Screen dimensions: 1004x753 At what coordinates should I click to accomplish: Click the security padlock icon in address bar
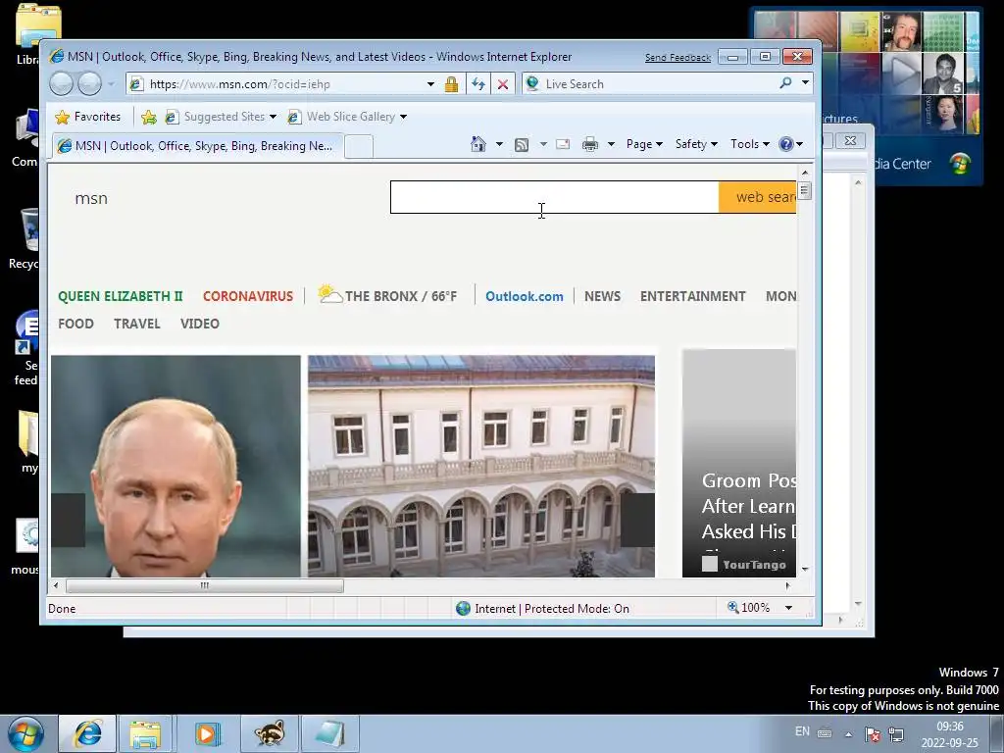coord(451,84)
